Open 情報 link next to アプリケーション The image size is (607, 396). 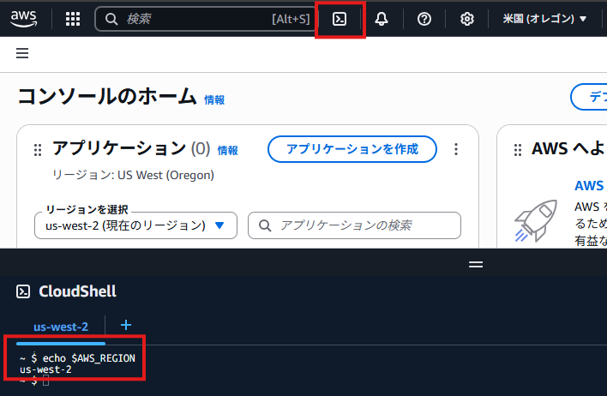tap(228, 150)
